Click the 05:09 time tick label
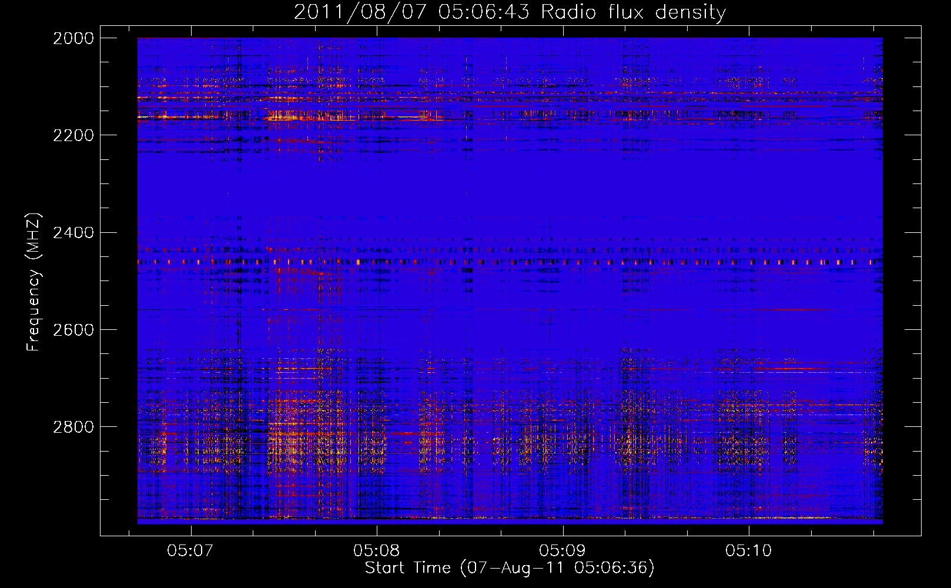Image resolution: width=951 pixels, height=588 pixels. click(x=562, y=551)
